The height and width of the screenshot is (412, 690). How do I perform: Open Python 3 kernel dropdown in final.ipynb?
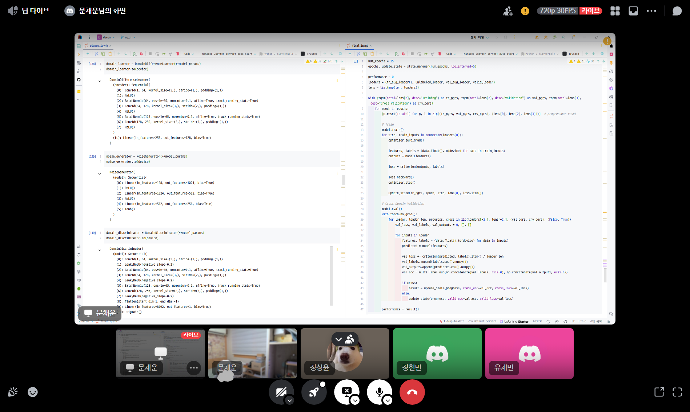tap(540, 54)
